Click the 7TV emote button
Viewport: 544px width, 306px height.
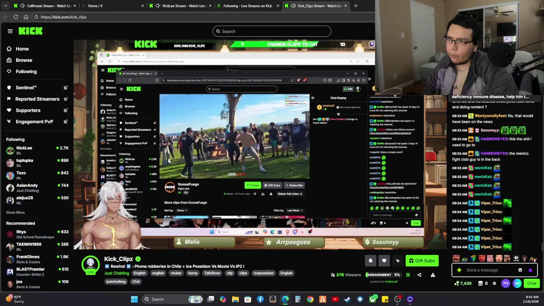click(506, 283)
